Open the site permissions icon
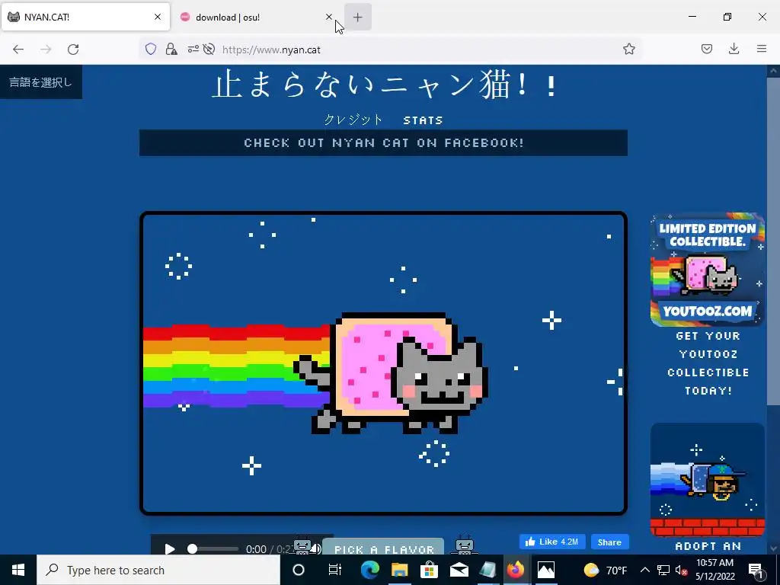 point(193,49)
